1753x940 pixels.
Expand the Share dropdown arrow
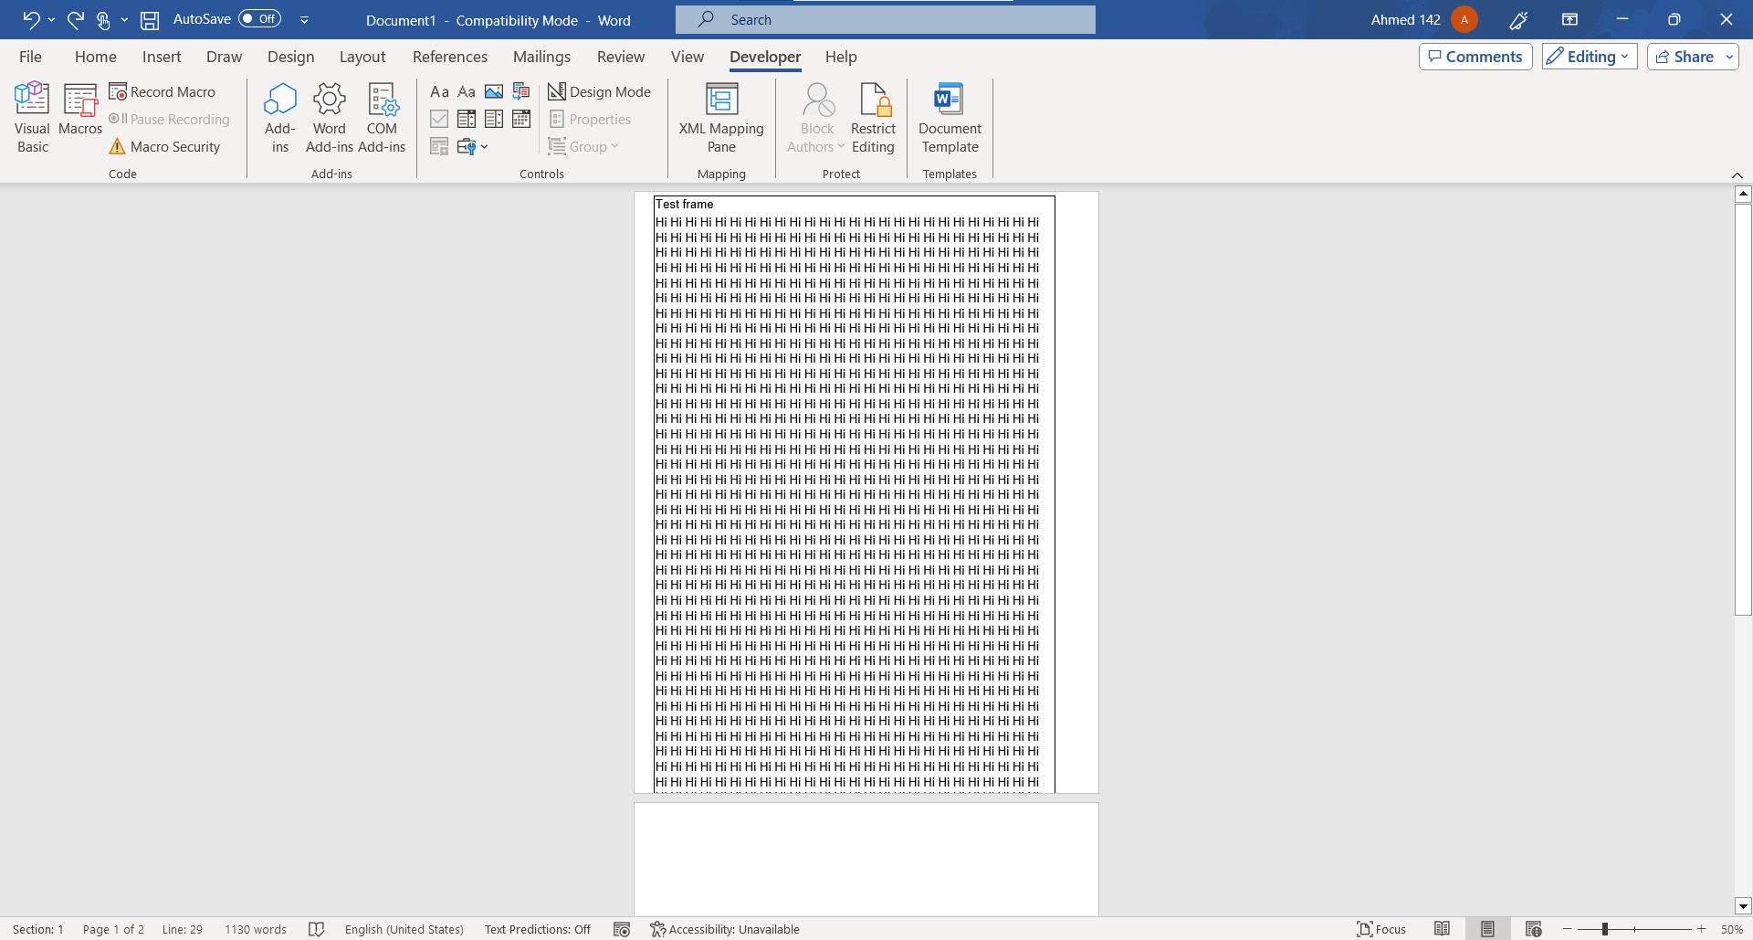tap(1729, 57)
